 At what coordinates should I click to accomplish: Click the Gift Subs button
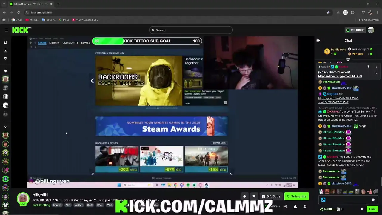click(271, 196)
